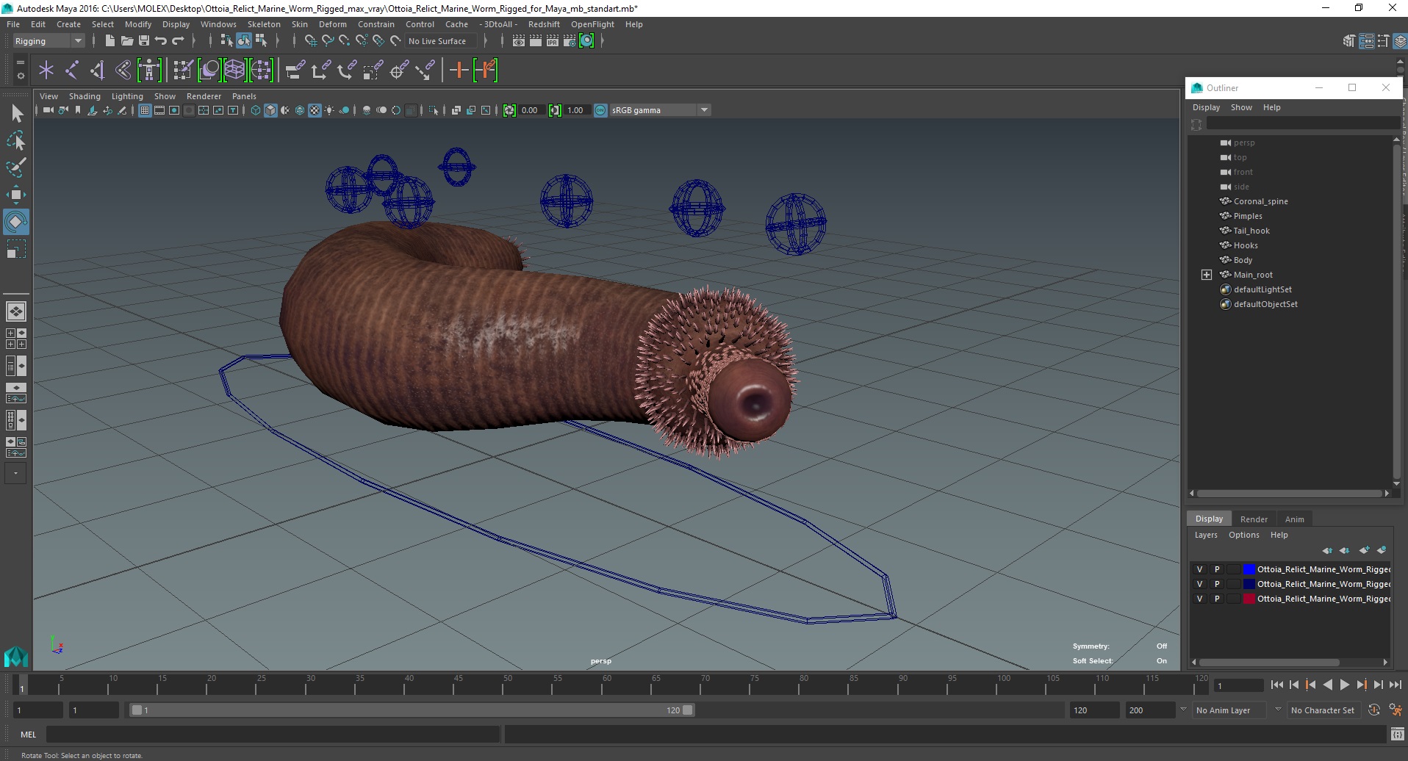This screenshot has width=1408, height=761.
Task: Create a new empty display layer
Action: 1365,550
